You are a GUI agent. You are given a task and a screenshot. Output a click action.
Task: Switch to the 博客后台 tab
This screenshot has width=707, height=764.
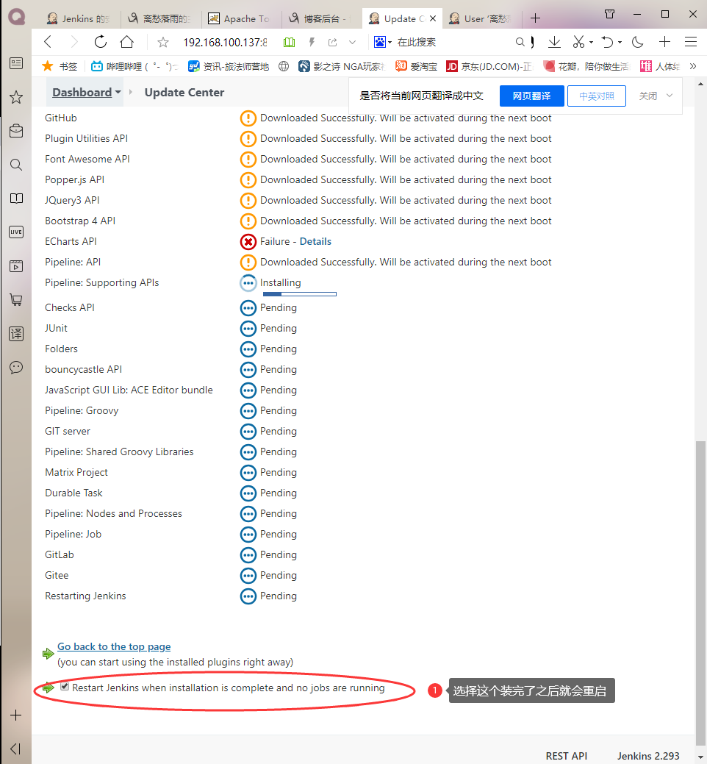pos(319,18)
